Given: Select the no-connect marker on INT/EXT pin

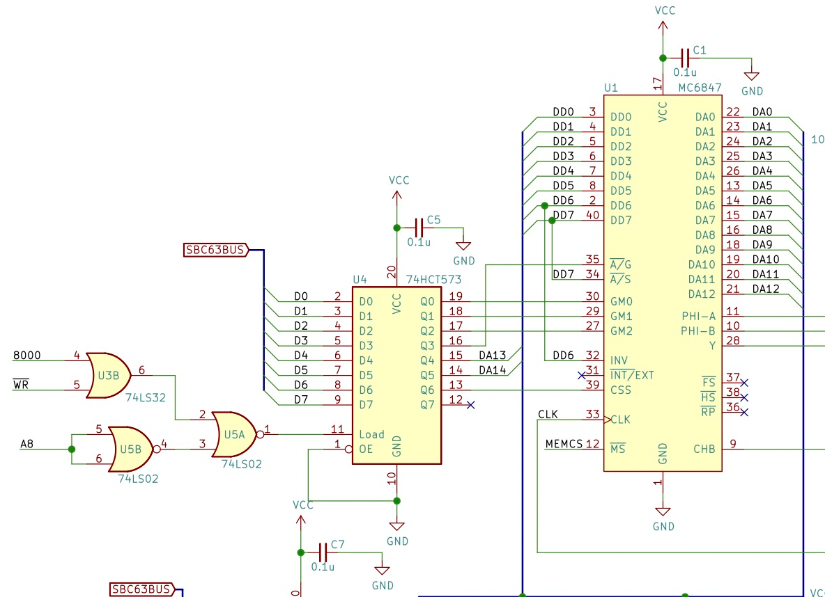Looking at the screenshot, I should coord(580,375).
